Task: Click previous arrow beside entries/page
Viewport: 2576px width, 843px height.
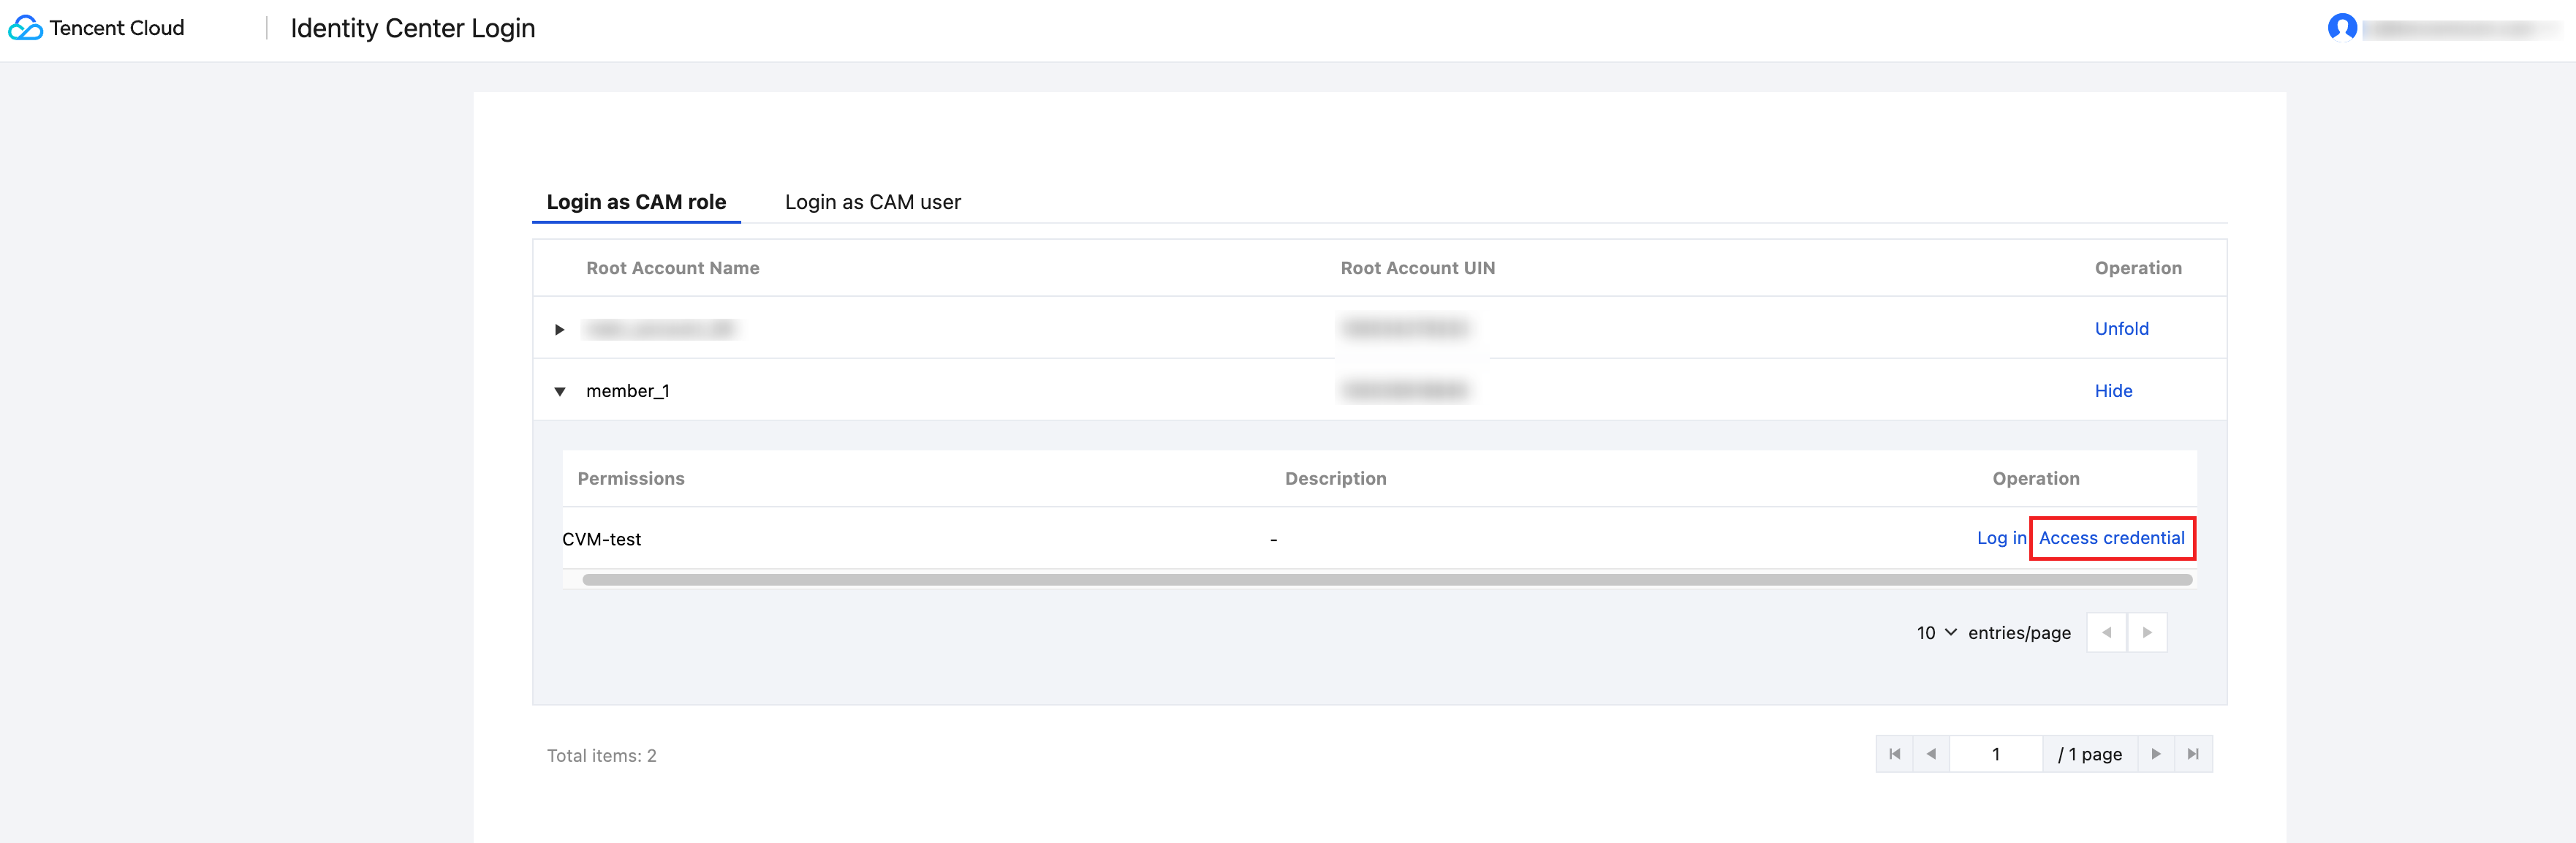Action: [2106, 633]
